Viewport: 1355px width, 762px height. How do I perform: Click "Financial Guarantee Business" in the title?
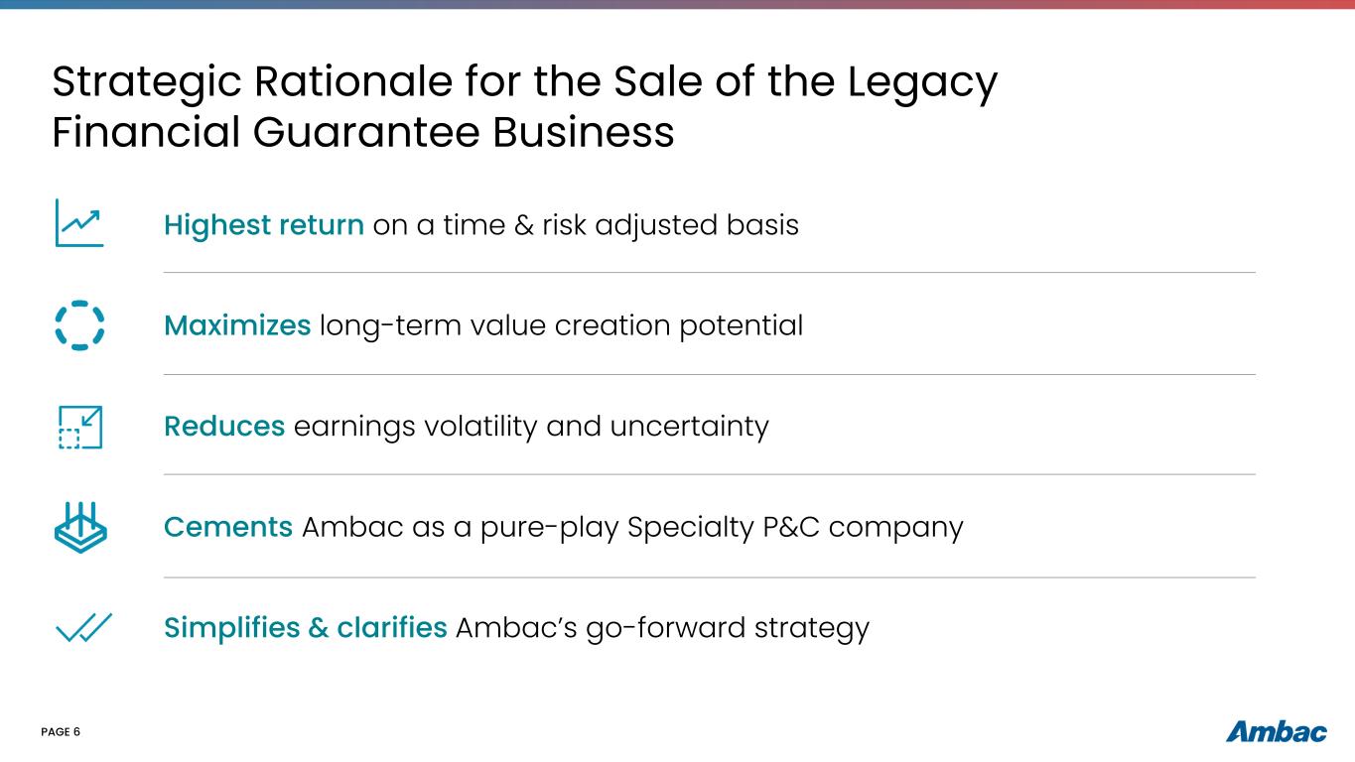tap(362, 132)
